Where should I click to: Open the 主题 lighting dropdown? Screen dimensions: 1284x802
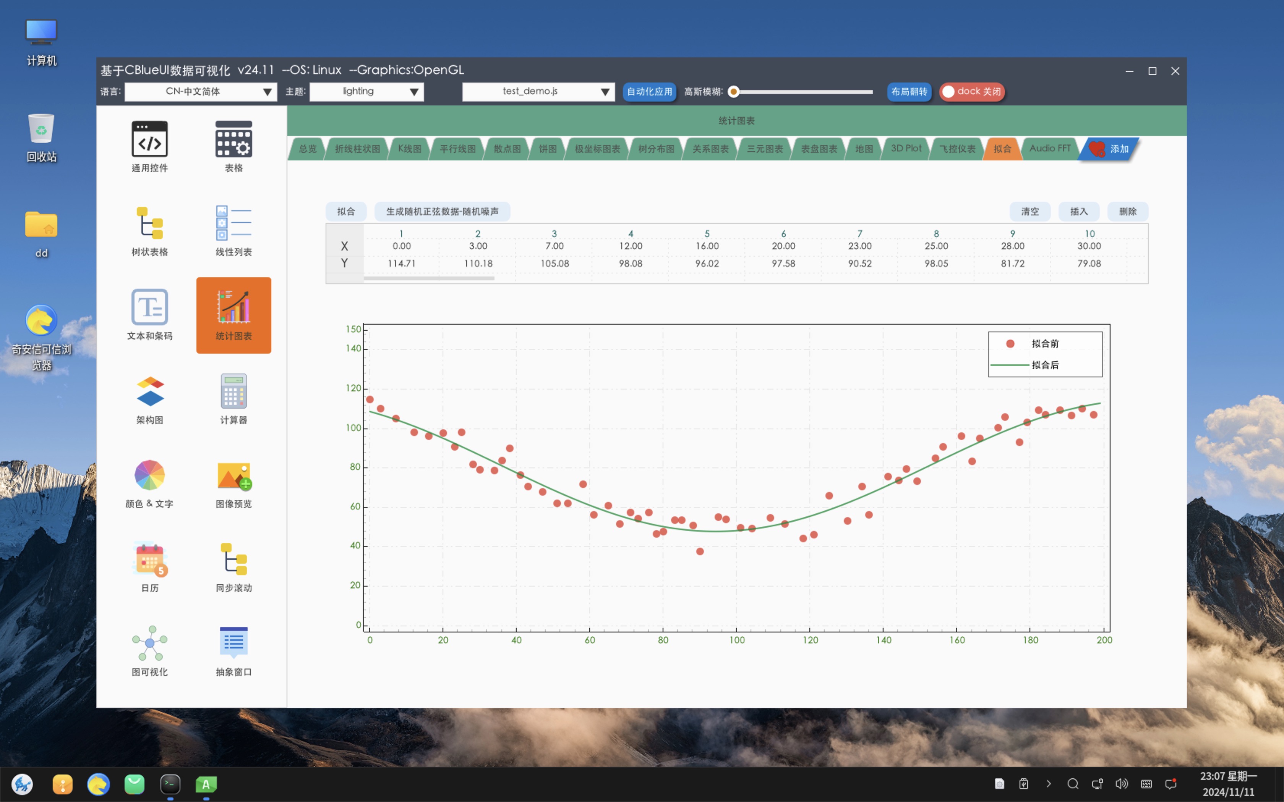(x=366, y=91)
